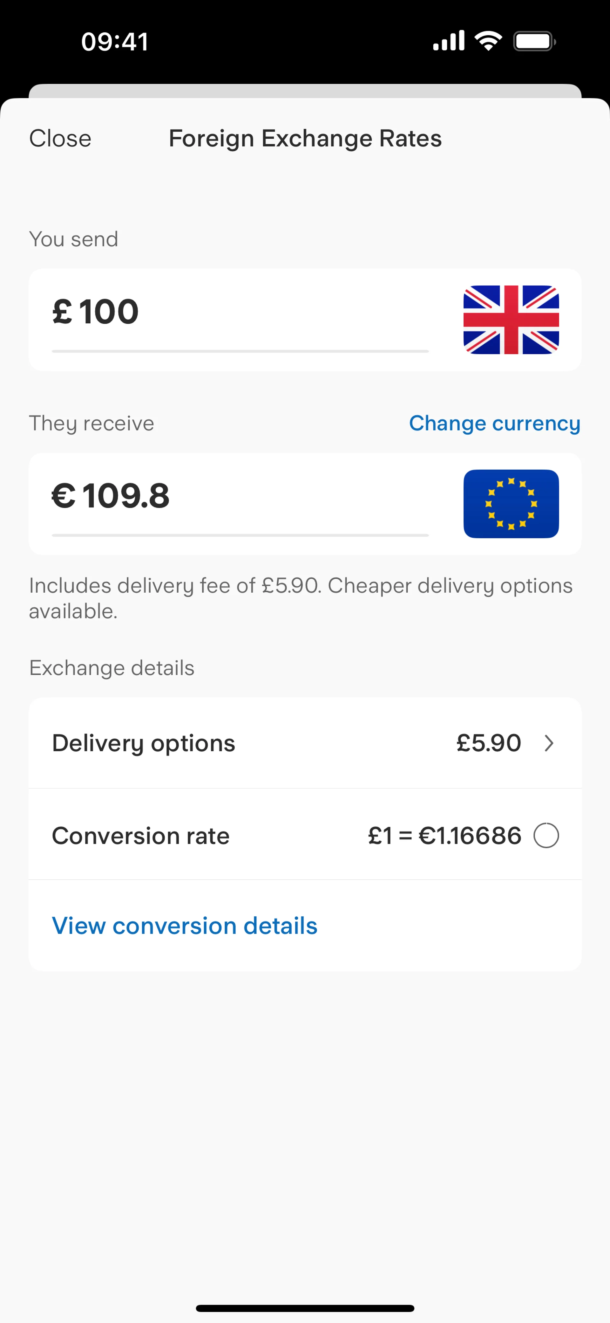Tap the Conversion rate row label
610x1323 pixels.
tap(140, 836)
